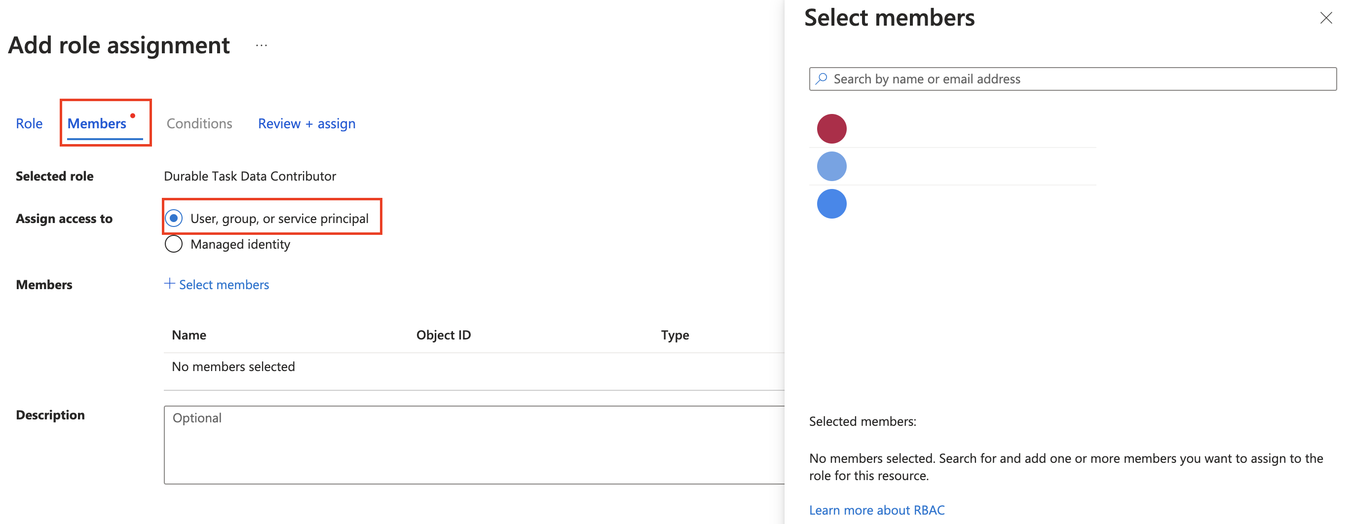Close the Select members panel
The image size is (1352, 524).
point(1326,18)
